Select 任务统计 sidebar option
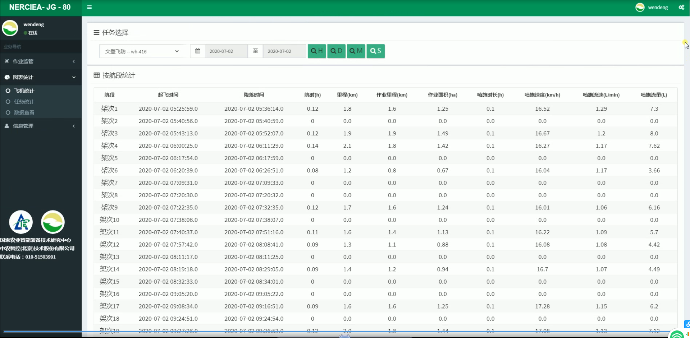The image size is (690, 338). click(24, 102)
